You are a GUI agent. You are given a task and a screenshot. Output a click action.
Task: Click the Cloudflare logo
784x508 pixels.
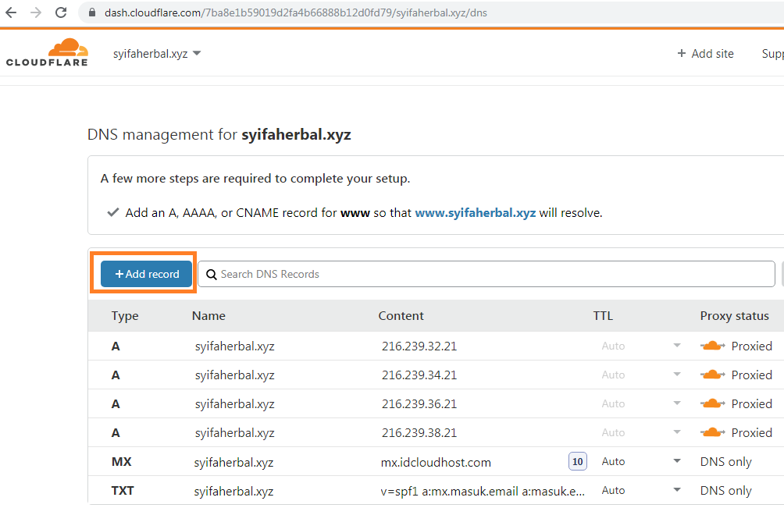pos(47,52)
